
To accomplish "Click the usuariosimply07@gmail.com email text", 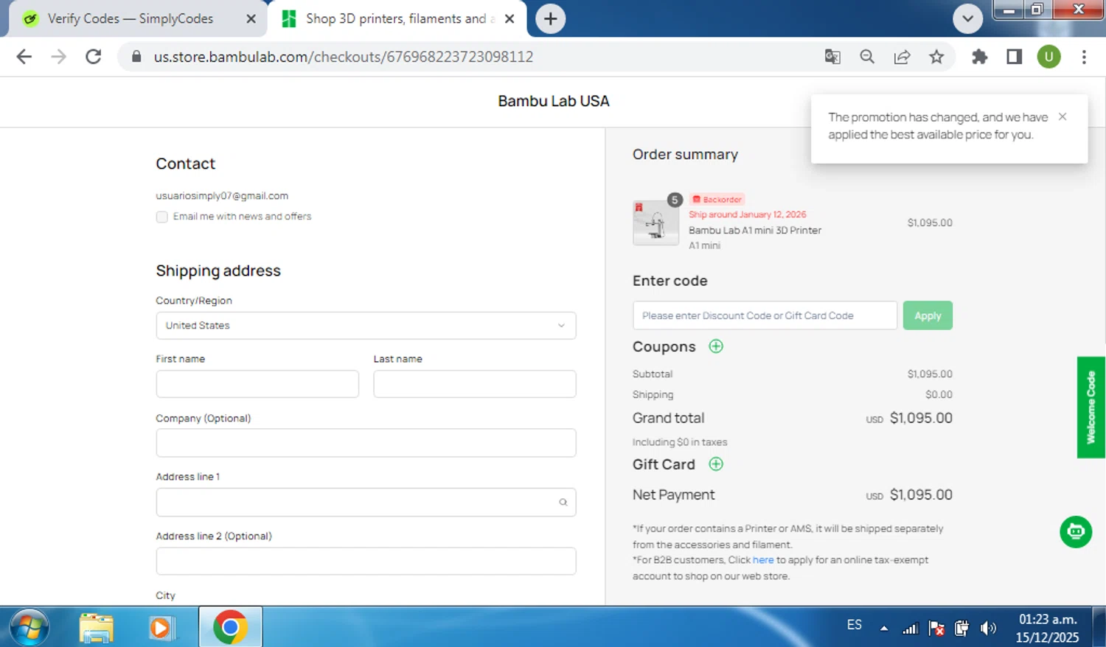I will coord(222,196).
